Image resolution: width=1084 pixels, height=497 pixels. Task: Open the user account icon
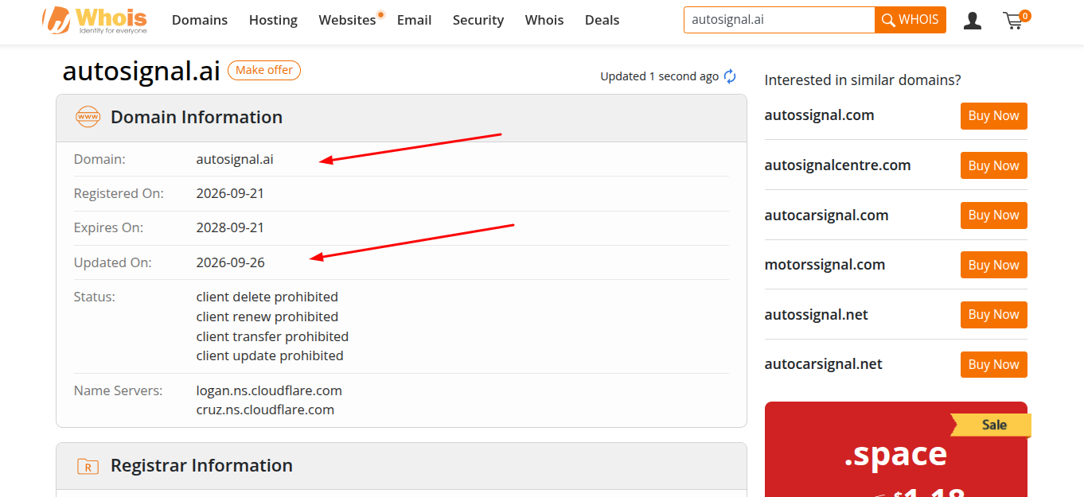pos(972,21)
